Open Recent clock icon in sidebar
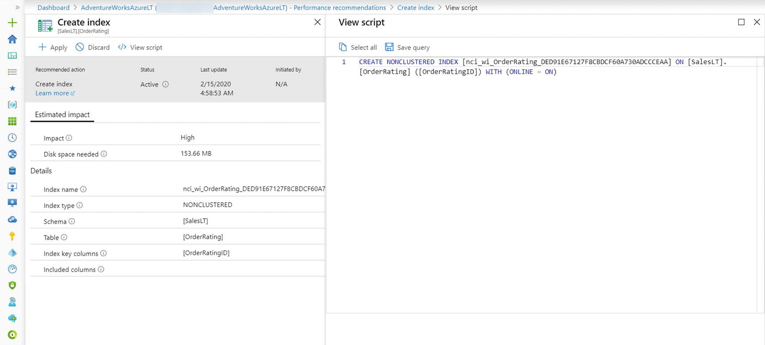 [13, 137]
